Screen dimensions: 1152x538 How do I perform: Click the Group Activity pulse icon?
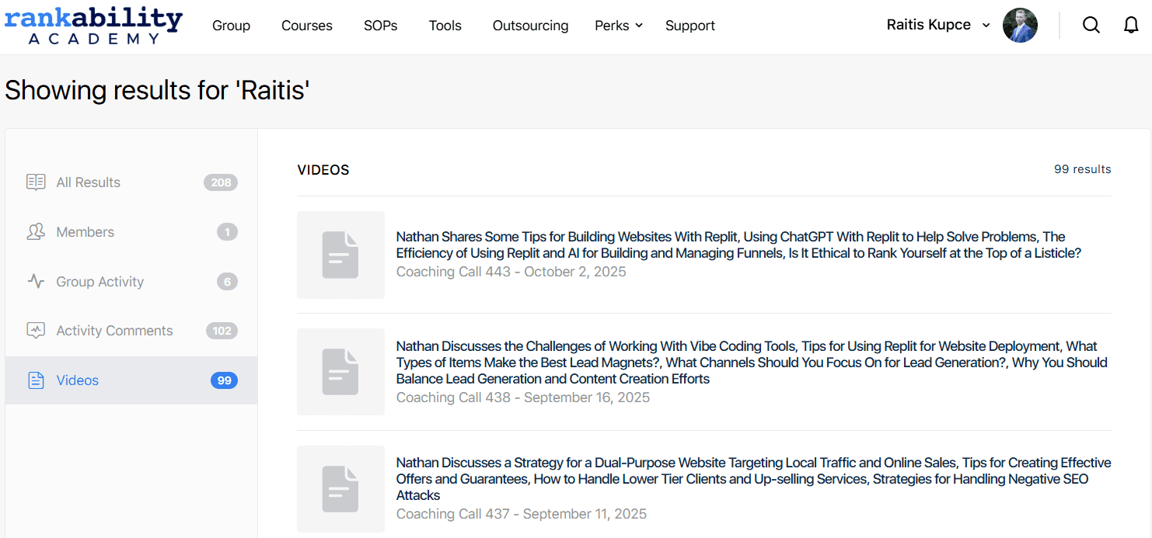point(36,282)
